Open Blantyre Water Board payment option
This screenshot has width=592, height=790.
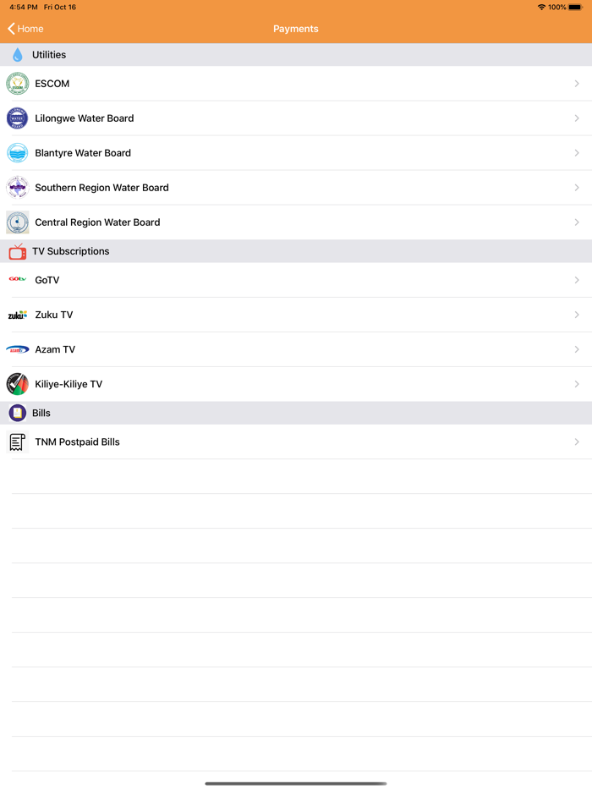(x=296, y=153)
